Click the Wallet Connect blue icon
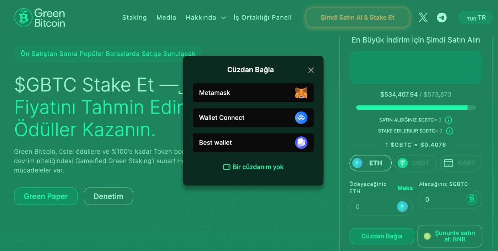 tap(301, 118)
